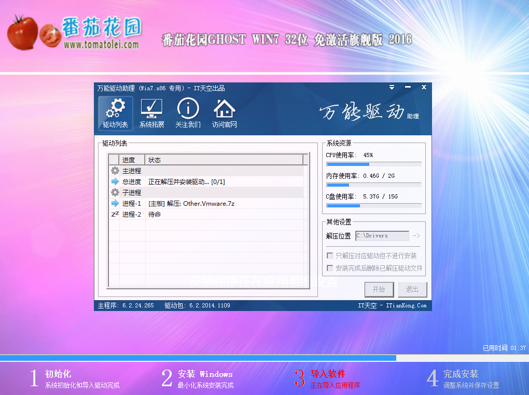Open the title bar dropdown menu arrow

click(392, 88)
